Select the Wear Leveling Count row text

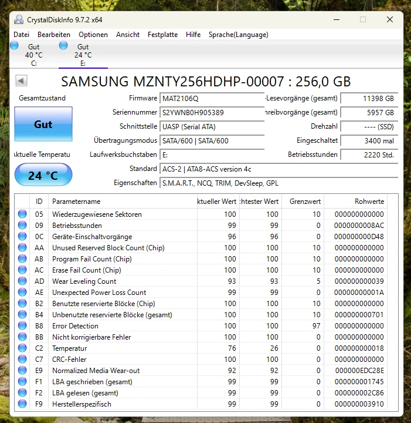(x=84, y=281)
